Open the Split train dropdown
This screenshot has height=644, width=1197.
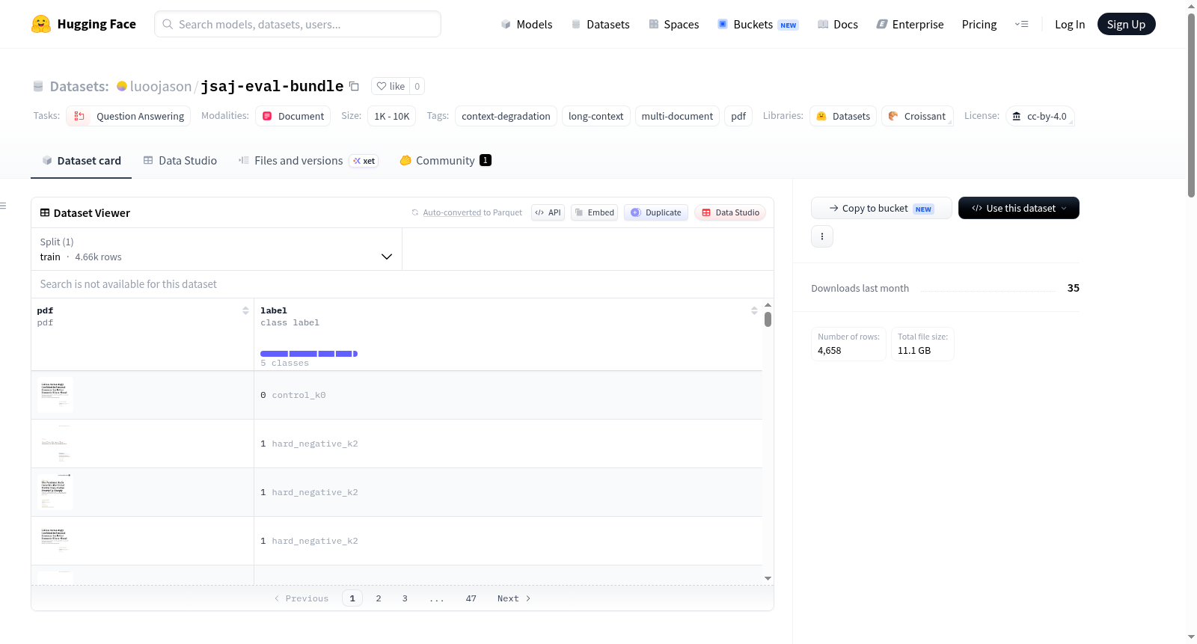coord(216,249)
